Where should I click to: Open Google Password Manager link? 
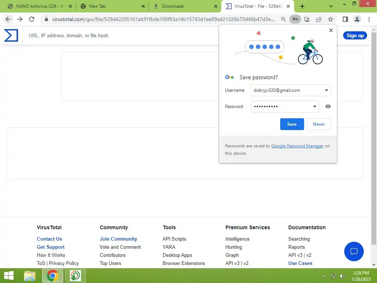(x=297, y=146)
